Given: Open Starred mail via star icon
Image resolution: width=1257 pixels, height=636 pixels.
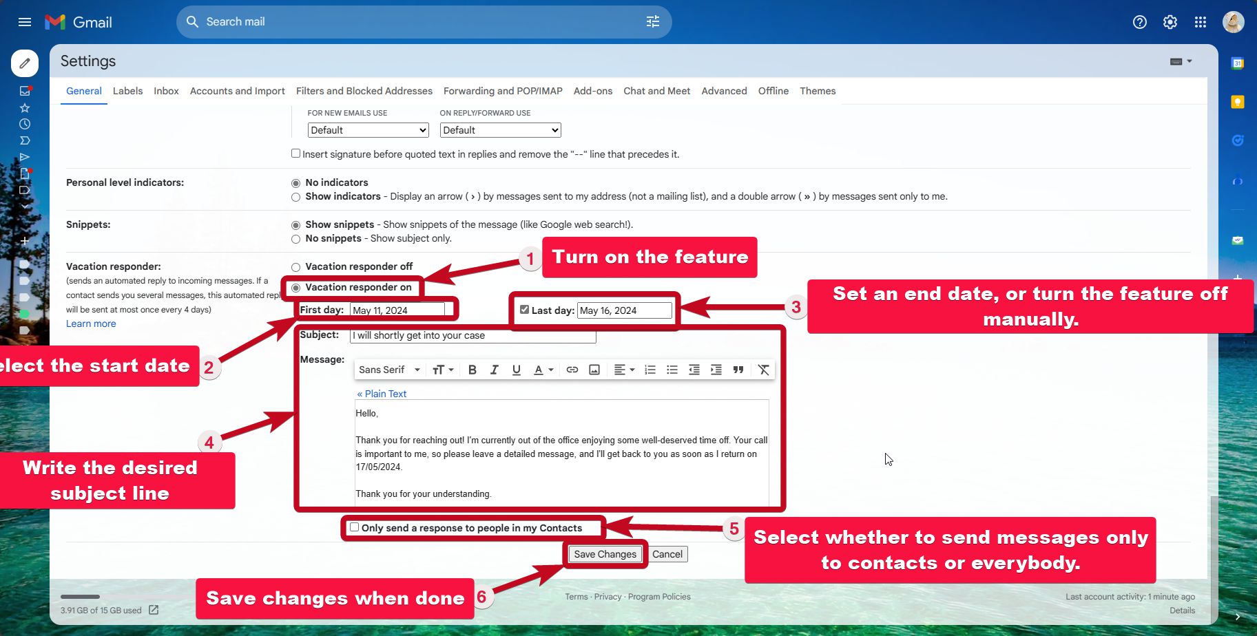Looking at the screenshot, I should (x=25, y=107).
